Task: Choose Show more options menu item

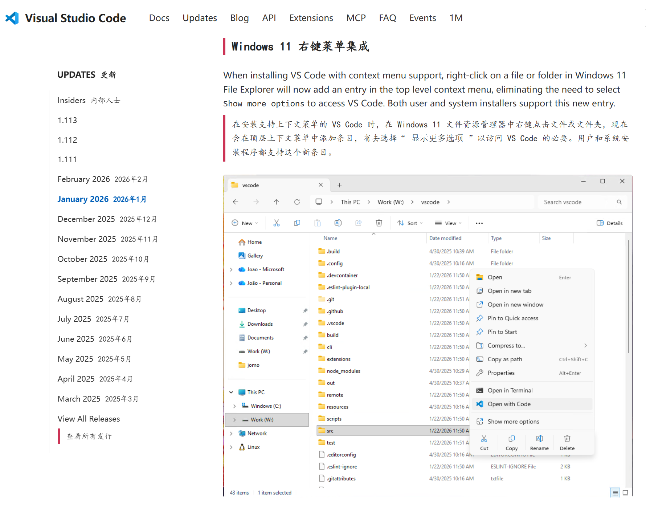Action: 532,422
